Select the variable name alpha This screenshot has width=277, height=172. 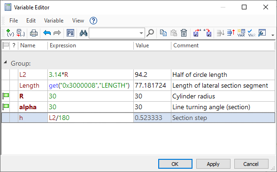tap(28, 107)
